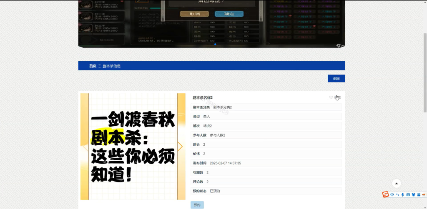The width and height of the screenshot is (427, 209).
Task: Open the Sogou toolbox grid icon
Action: click(x=419, y=194)
